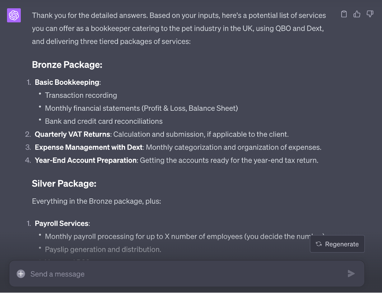Click the circular arrows icon in Regenerate
This screenshot has width=382, height=293.
tap(319, 244)
